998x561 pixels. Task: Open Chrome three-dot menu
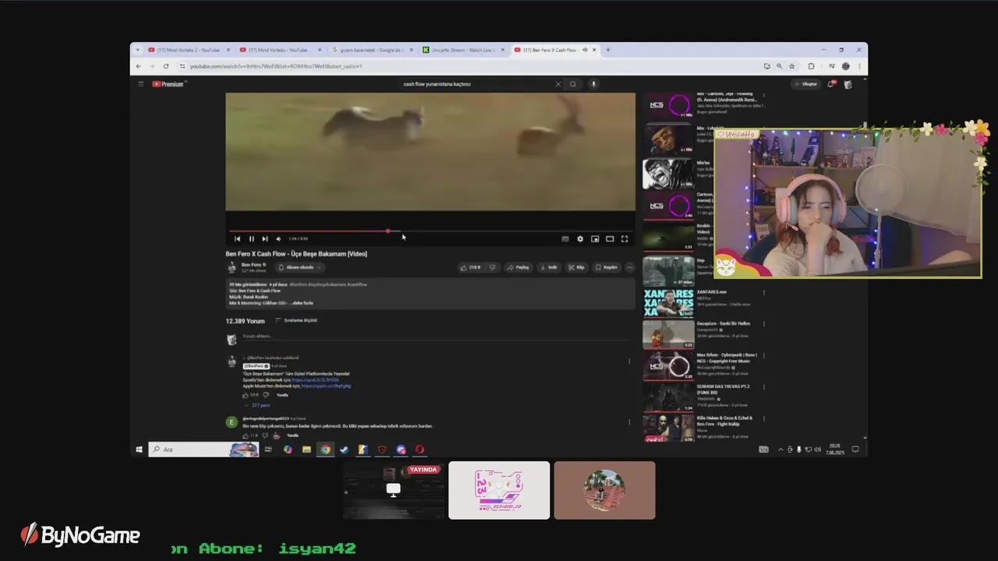[x=859, y=66]
